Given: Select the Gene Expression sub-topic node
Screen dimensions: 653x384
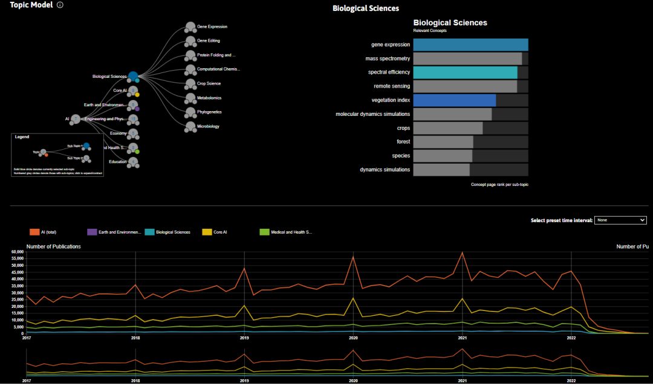Looking at the screenshot, I should click(190, 27).
